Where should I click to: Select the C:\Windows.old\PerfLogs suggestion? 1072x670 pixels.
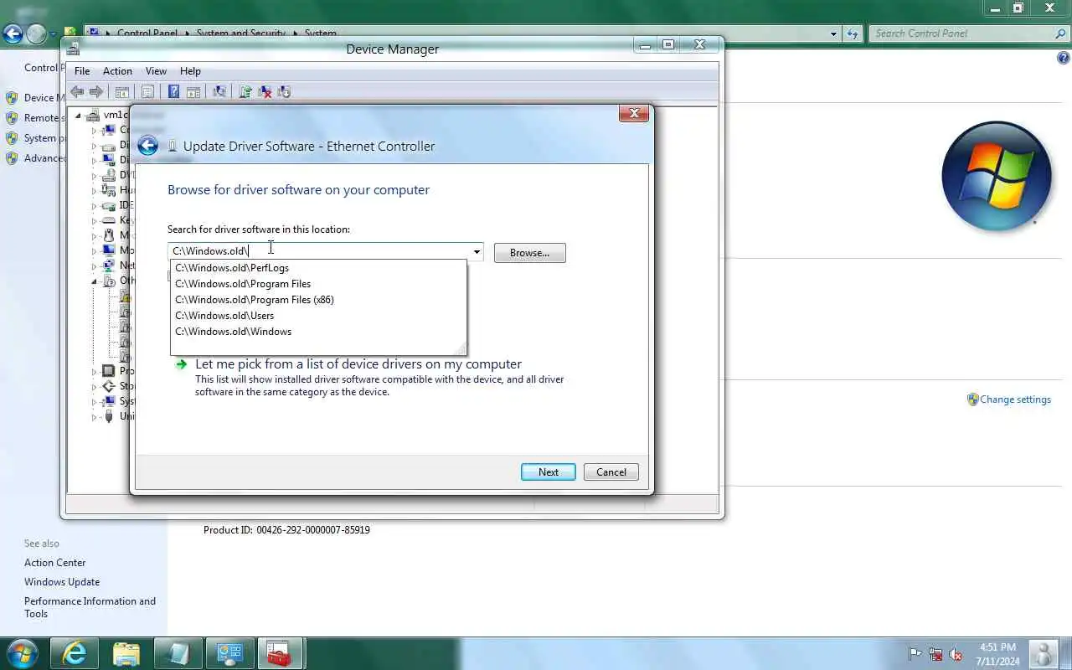318,268
